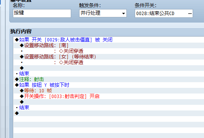Image resolution: width=204 pixels, height=138 pixels.
Task: Select the 注释: 射击 comment line
Action: pos(109,79)
